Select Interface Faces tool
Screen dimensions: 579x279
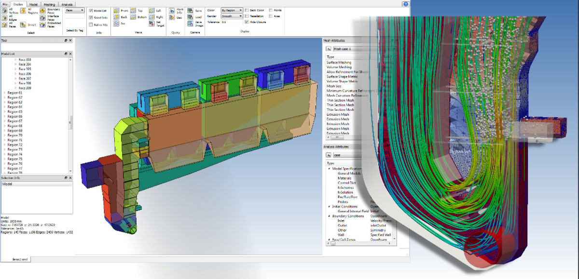click(43, 18)
